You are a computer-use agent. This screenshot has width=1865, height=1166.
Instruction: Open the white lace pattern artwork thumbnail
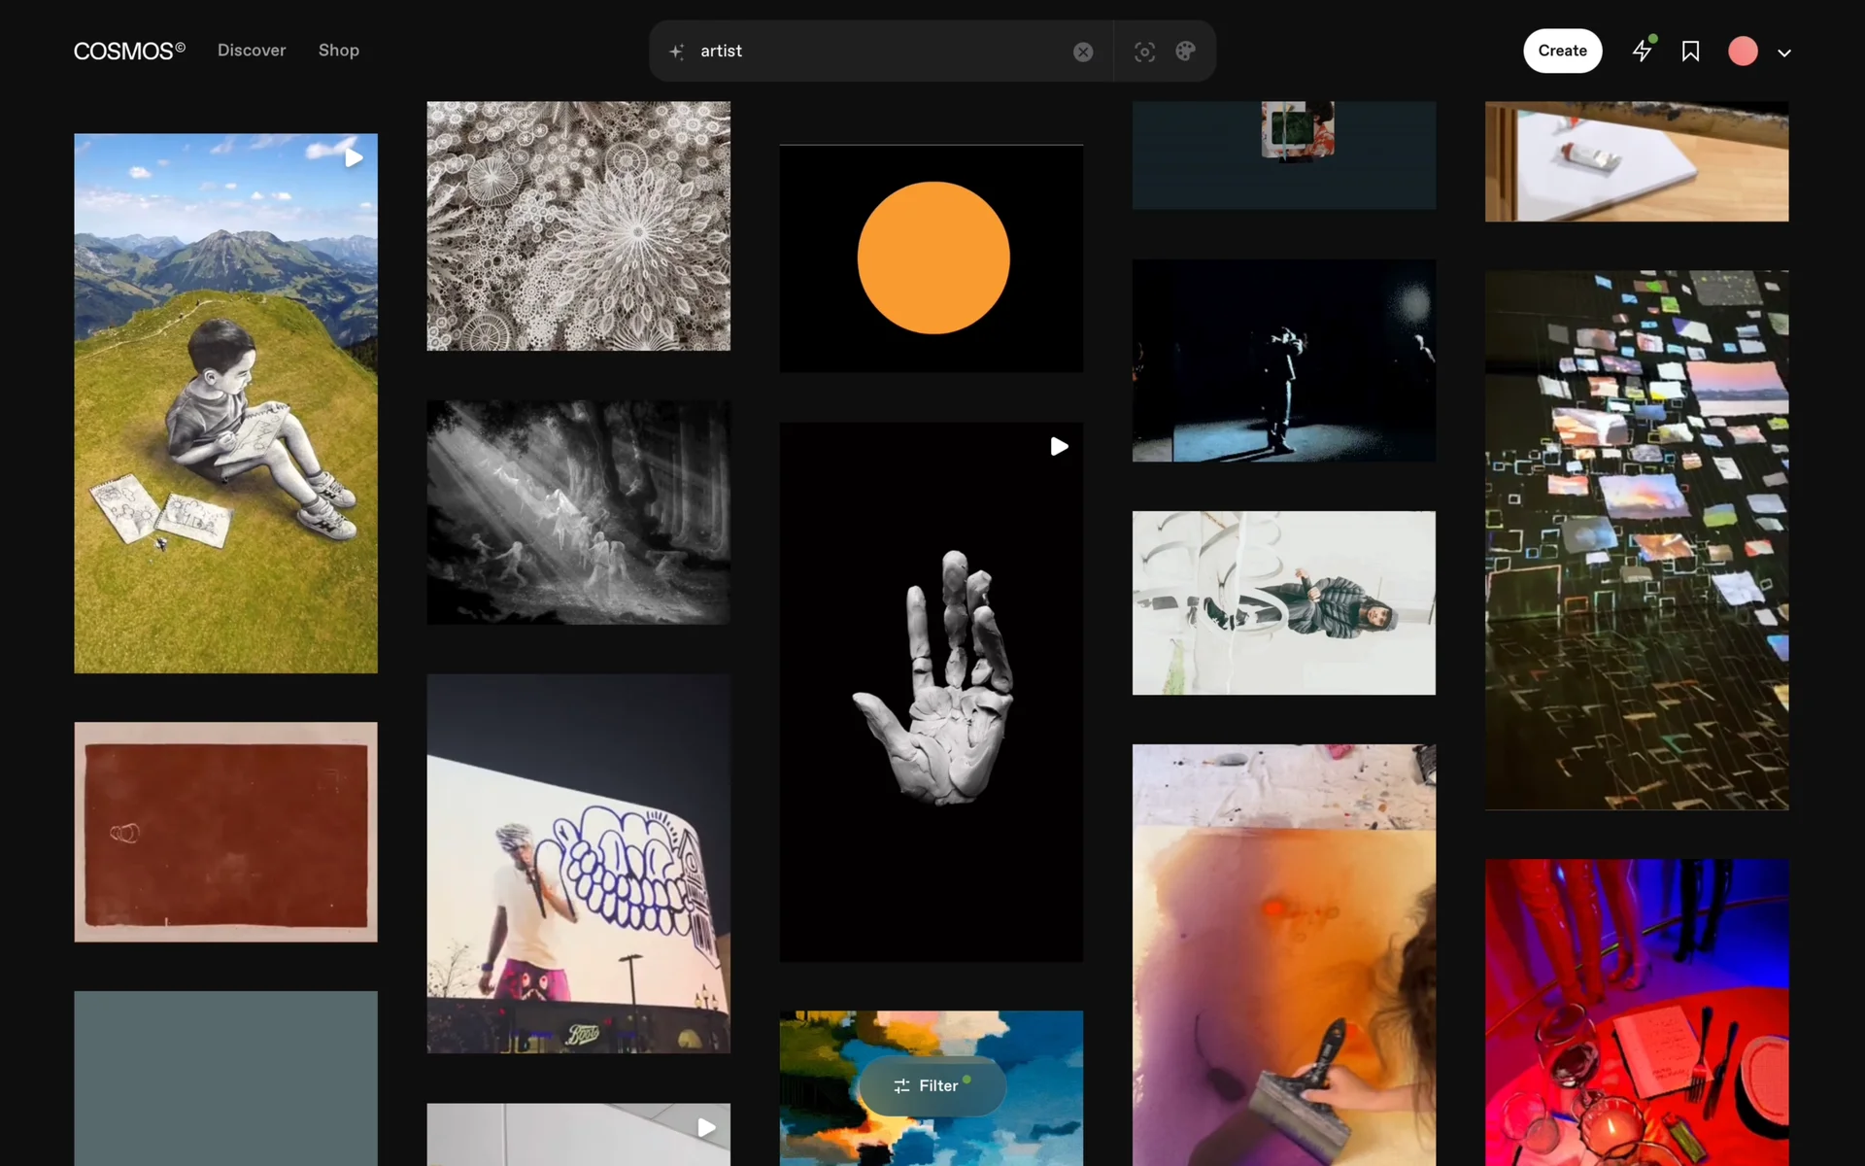point(578,225)
